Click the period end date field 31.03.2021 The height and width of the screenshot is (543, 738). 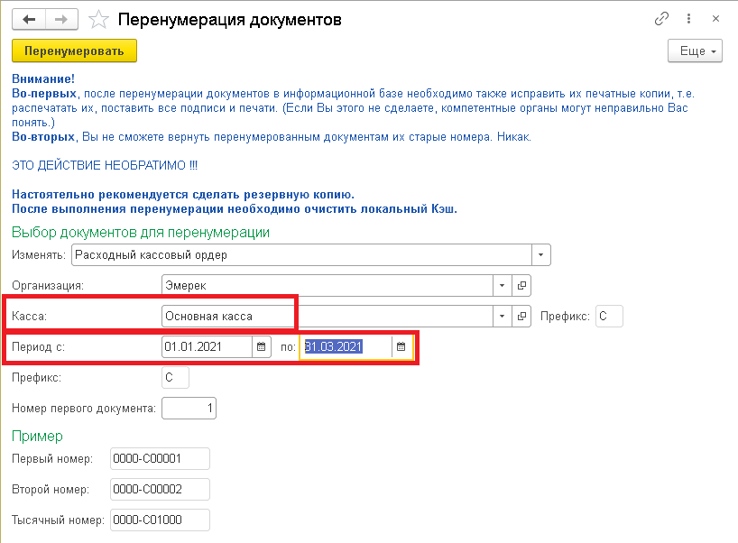[x=346, y=346]
